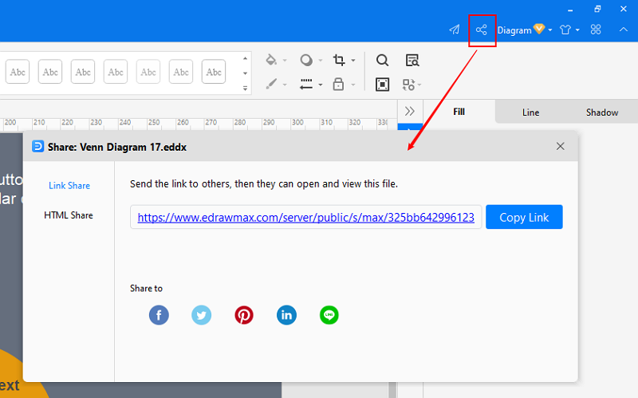This screenshot has width=638, height=398.
Task: Click the Fit to page focus icon
Action: (382, 85)
